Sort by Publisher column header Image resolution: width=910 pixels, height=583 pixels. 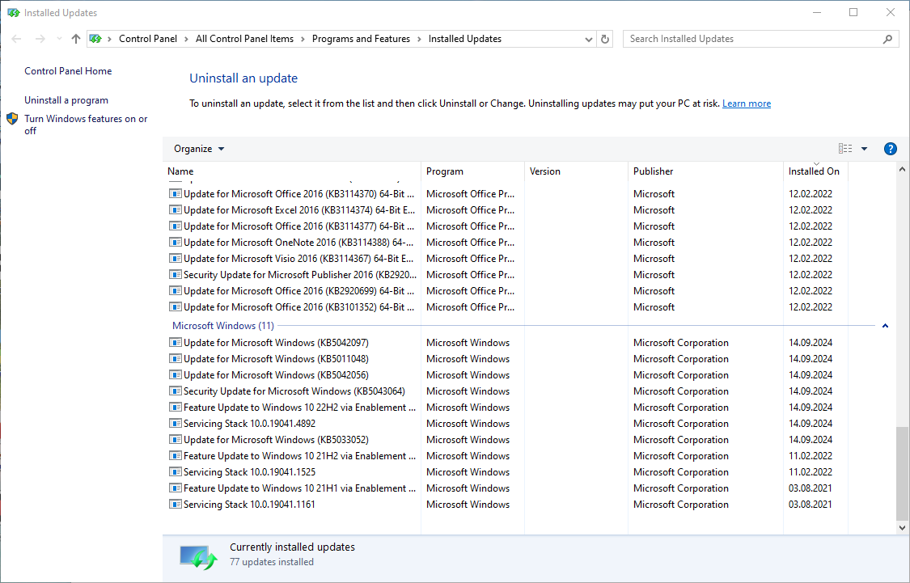click(x=705, y=171)
